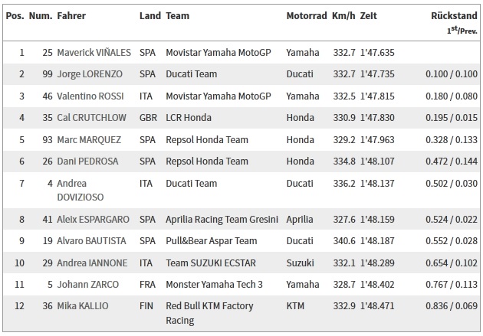Click the Pull&Bear Aspar Team cell
The height and width of the screenshot is (336, 483).
pos(212,240)
